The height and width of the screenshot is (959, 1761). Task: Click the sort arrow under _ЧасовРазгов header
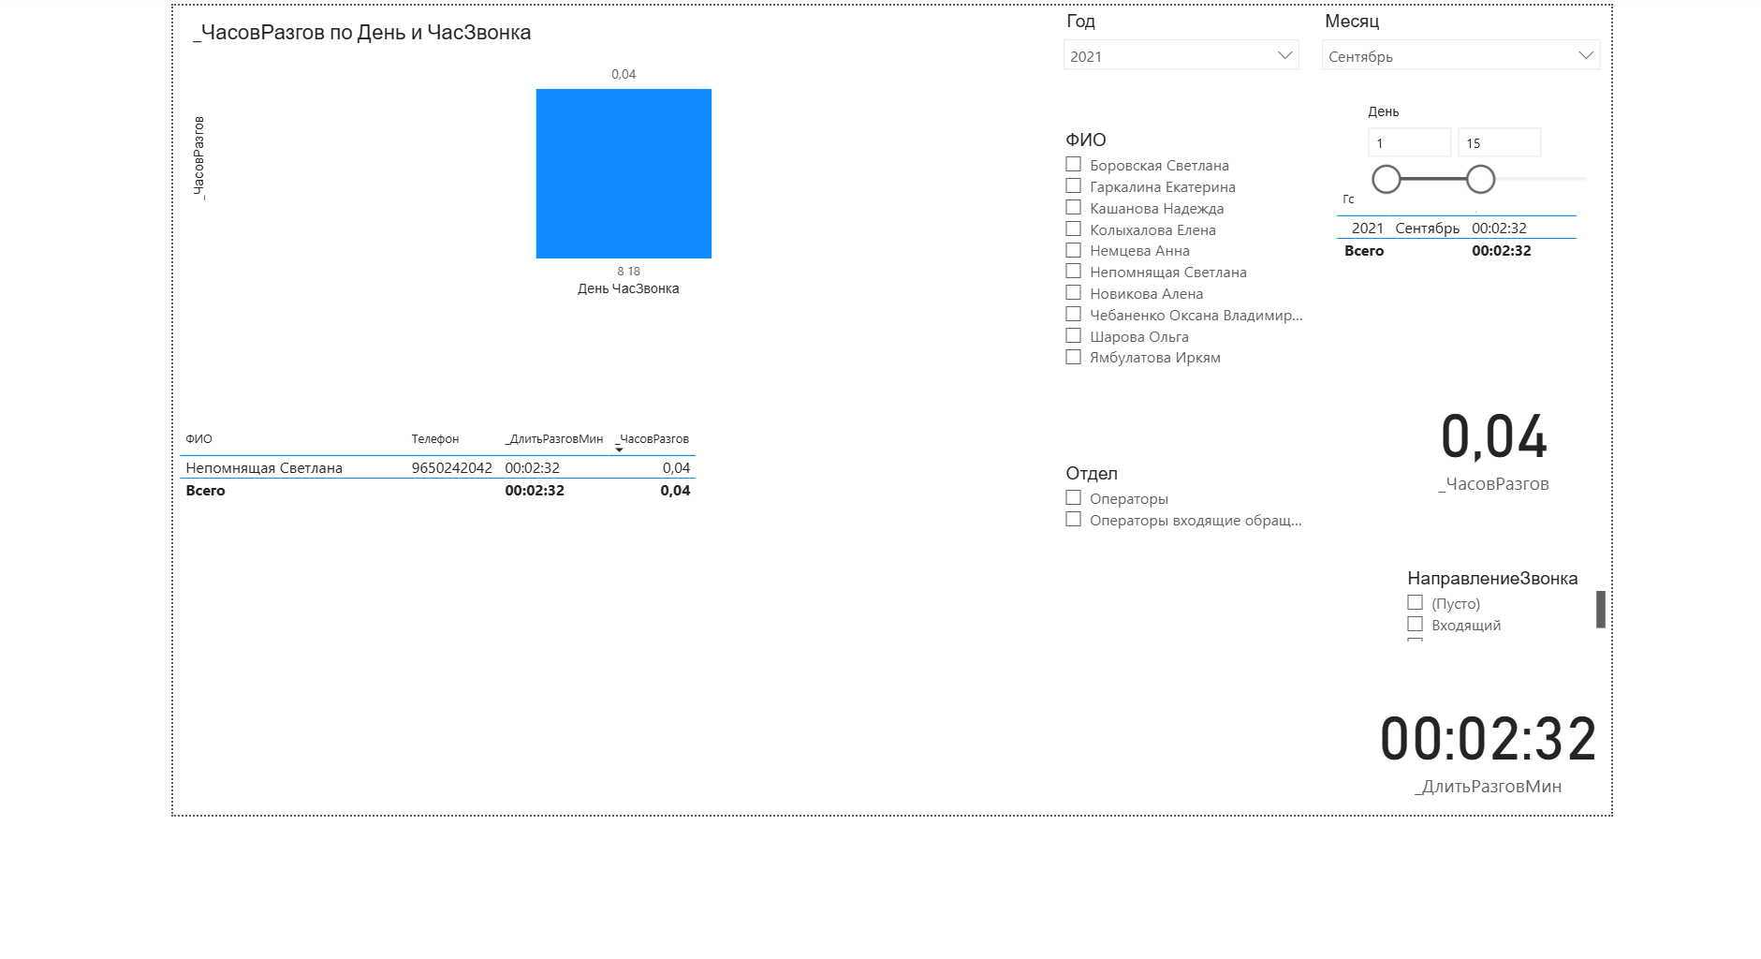point(619,450)
